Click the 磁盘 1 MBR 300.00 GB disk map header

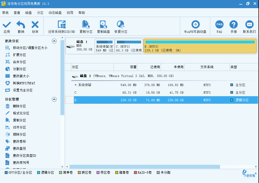coord(80,46)
